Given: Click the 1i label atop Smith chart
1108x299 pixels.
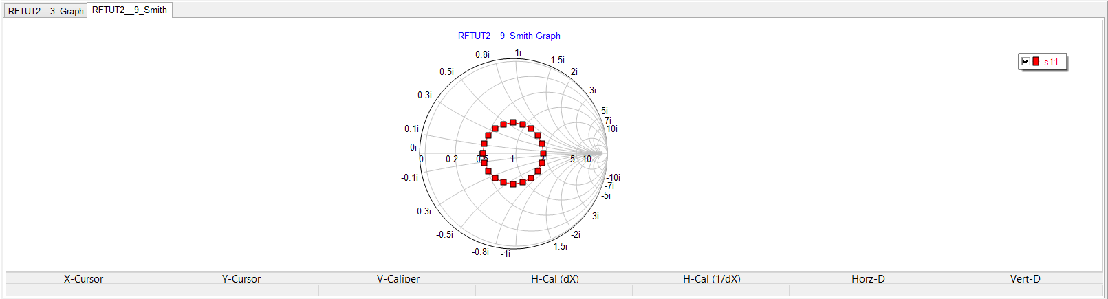Looking at the screenshot, I should click(518, 52).
